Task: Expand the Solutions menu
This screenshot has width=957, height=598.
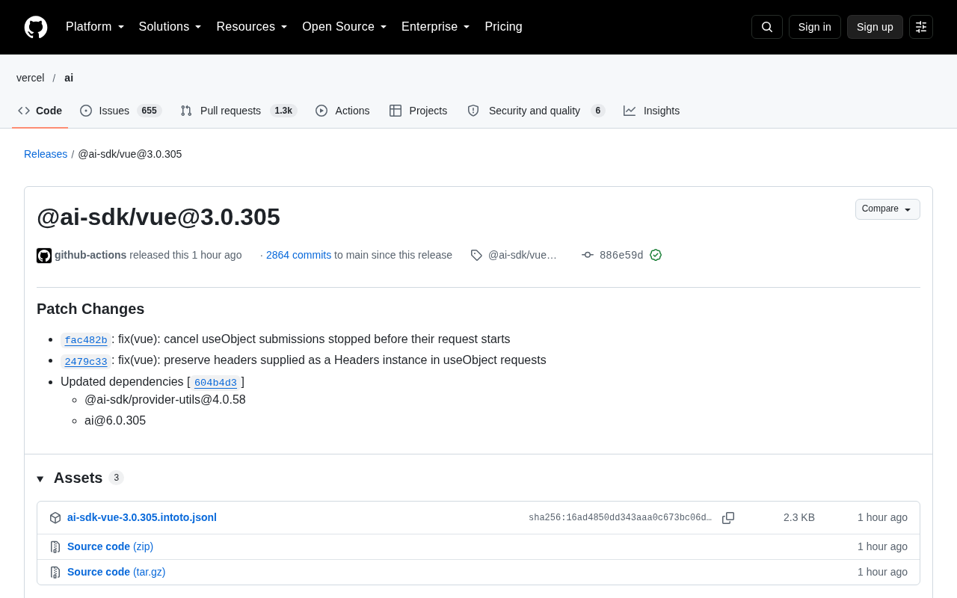Action: [x=170, y=27]
